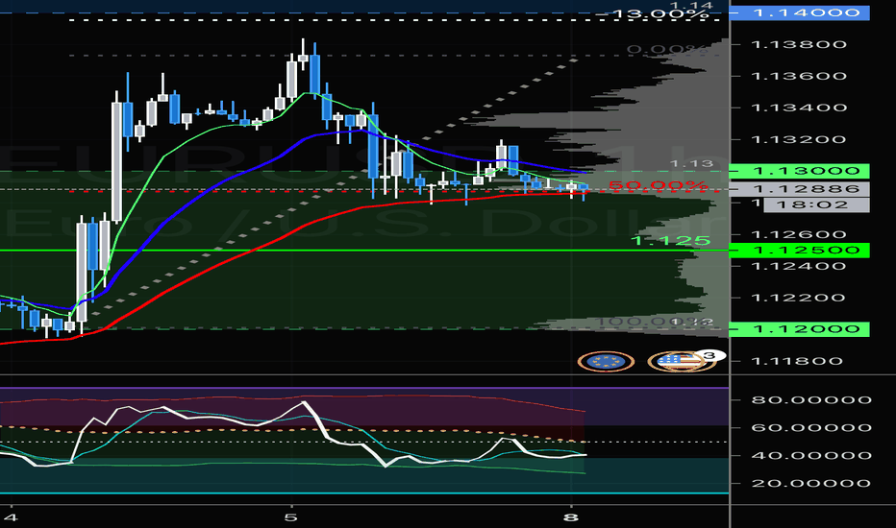Click the 1.12200 price axis value

tap(798, 298)
